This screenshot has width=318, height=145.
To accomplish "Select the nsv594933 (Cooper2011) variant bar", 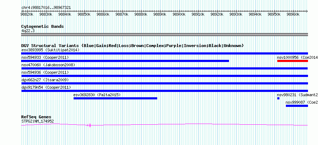I will pos(125,61).
